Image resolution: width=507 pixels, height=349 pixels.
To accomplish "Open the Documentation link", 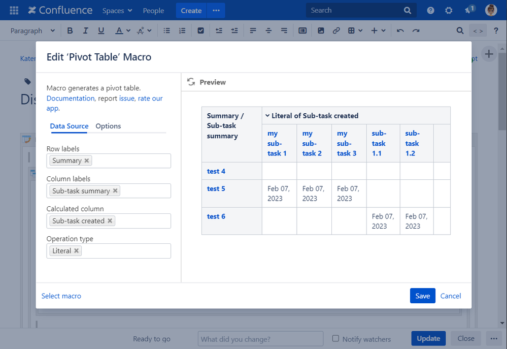I will point(71,98).
